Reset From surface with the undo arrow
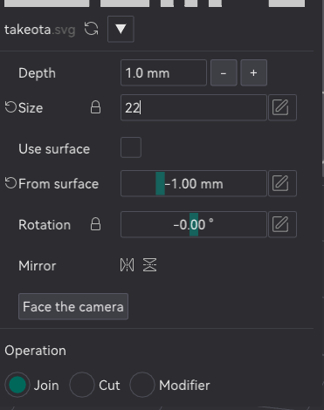 point(10,183)
